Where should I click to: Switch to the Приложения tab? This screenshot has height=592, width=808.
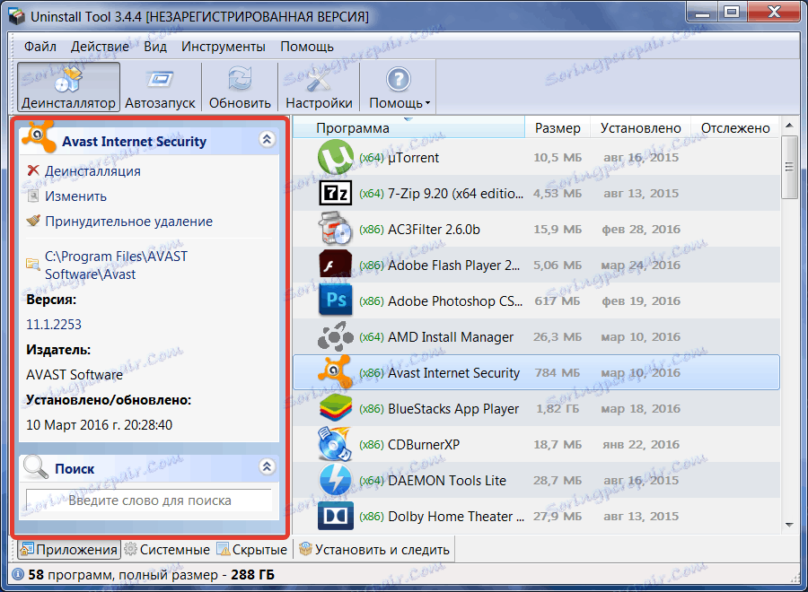point(69,549)
